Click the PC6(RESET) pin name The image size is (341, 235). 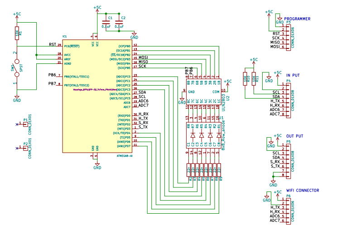click(72, 46)
